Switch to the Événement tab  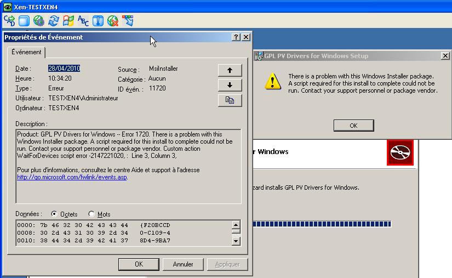tap(26, 52)
